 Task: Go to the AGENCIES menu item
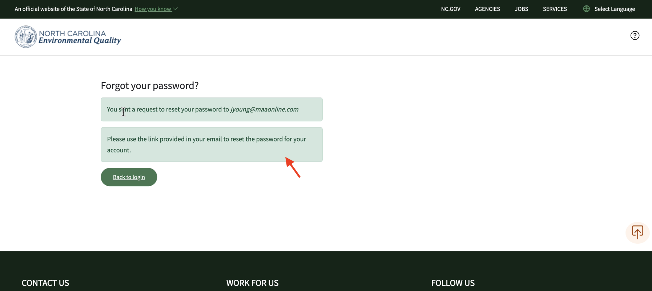coord(487,9)
